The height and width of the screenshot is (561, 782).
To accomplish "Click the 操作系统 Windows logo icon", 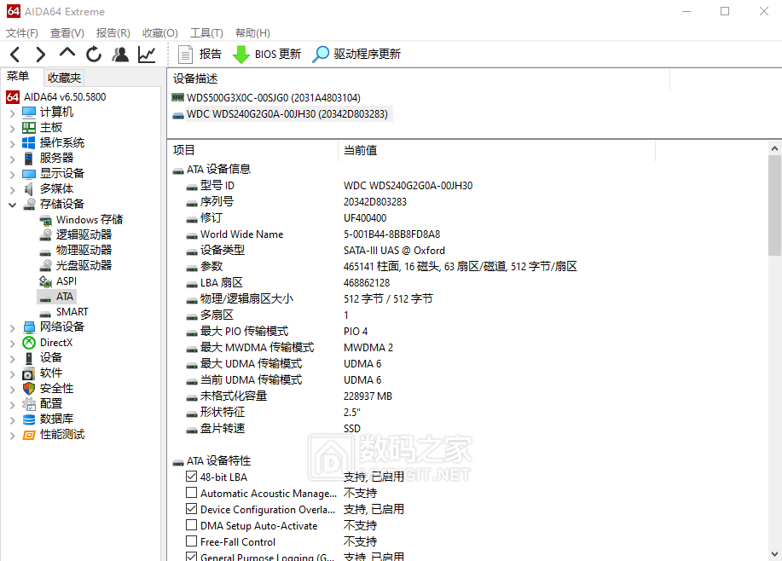I will pos(29,142).
